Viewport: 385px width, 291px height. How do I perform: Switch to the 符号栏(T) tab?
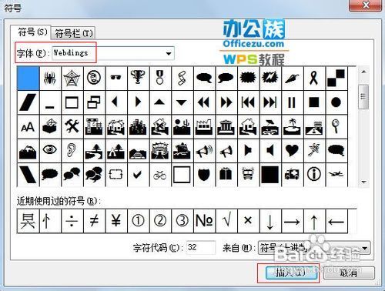(74, 33)
